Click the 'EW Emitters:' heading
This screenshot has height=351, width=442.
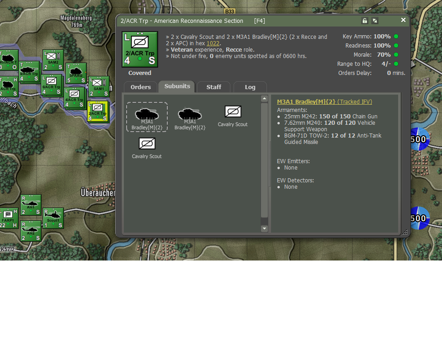pos(293,161)
